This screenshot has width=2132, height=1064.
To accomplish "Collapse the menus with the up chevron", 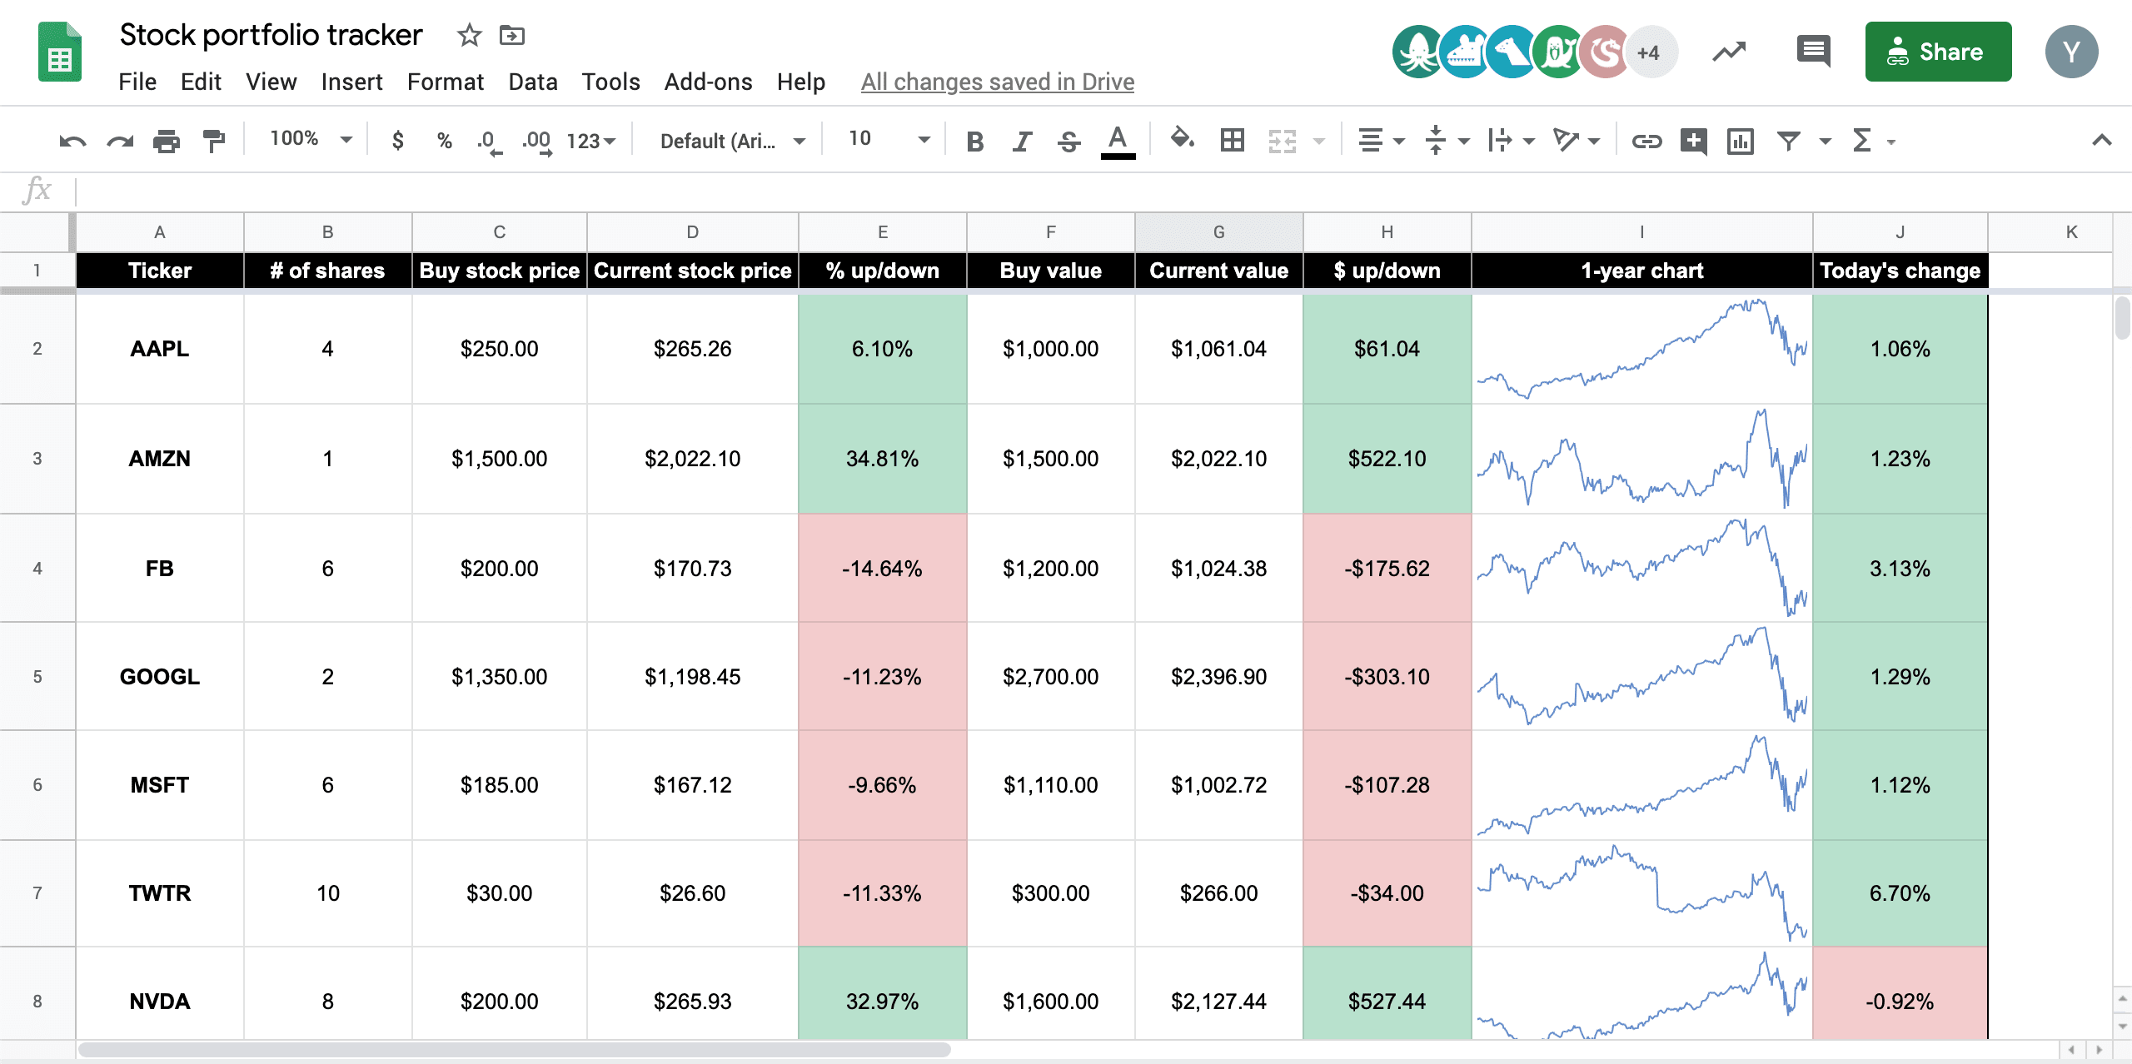I will click(2102, 140).
